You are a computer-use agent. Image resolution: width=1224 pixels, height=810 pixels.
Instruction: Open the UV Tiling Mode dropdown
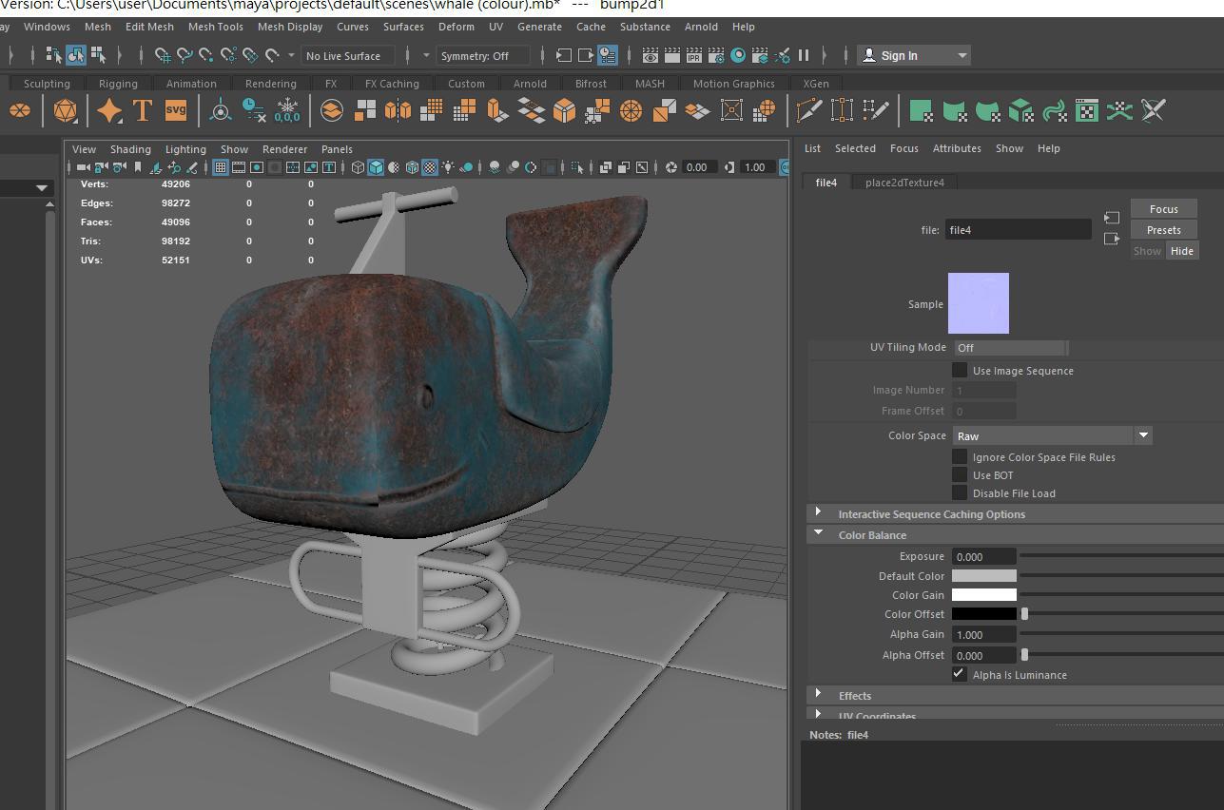click(1011, 347)
